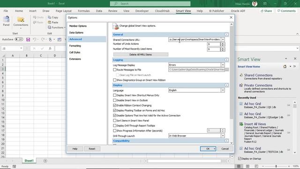Open the Shared Connections URL dropdown

coord(223,39)
